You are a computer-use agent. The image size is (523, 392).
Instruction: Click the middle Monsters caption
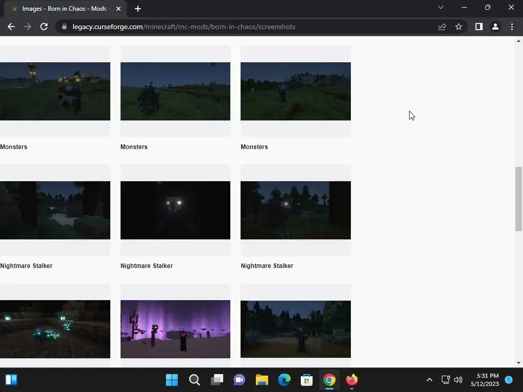tap(134, 147)
